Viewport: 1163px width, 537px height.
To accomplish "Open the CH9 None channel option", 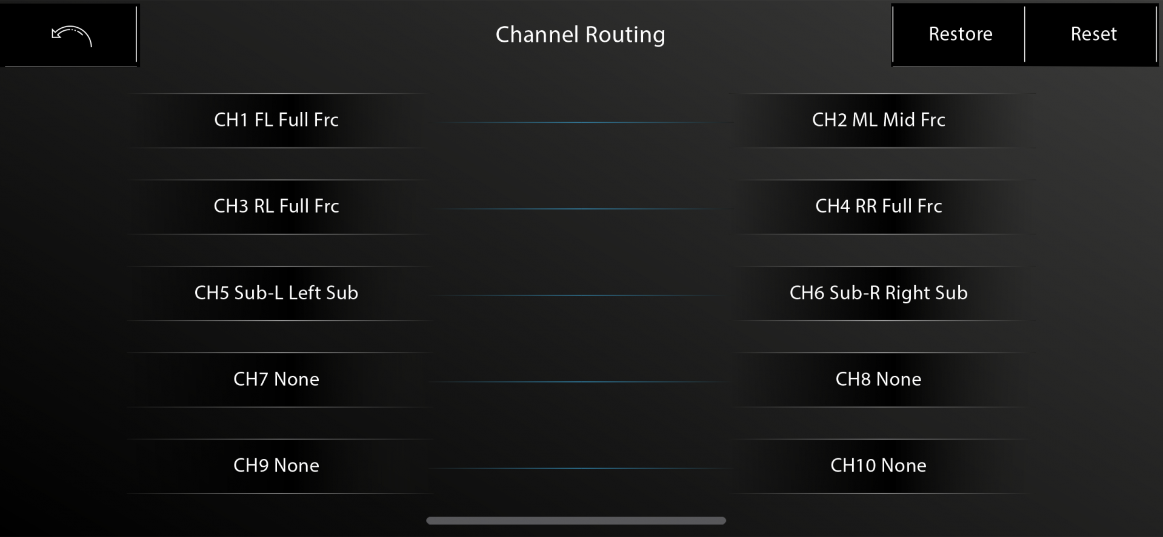I will point(276,466).
